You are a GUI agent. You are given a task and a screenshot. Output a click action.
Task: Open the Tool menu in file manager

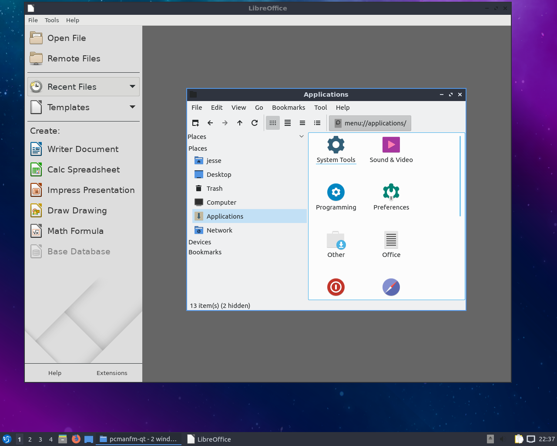[x=321, y=108]
